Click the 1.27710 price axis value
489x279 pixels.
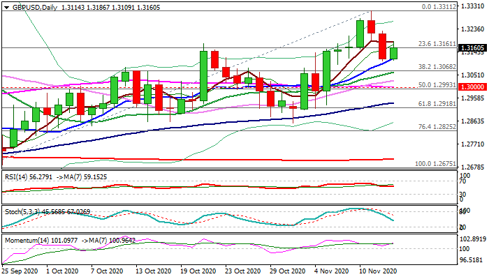(472, 144)
